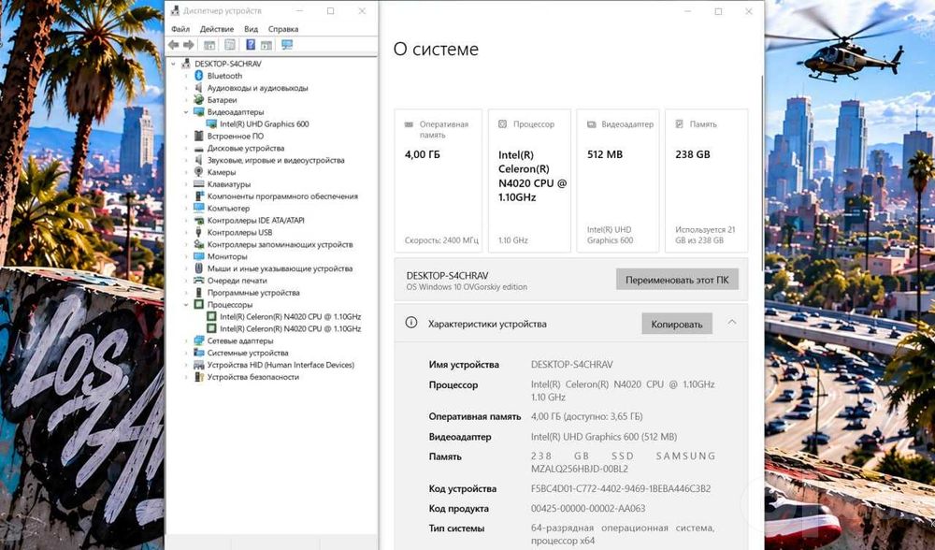Collapse the Характеристики устройства section chevron
Image resolution: width=935 pixels, height=550 pixels.
coord(732,323)
